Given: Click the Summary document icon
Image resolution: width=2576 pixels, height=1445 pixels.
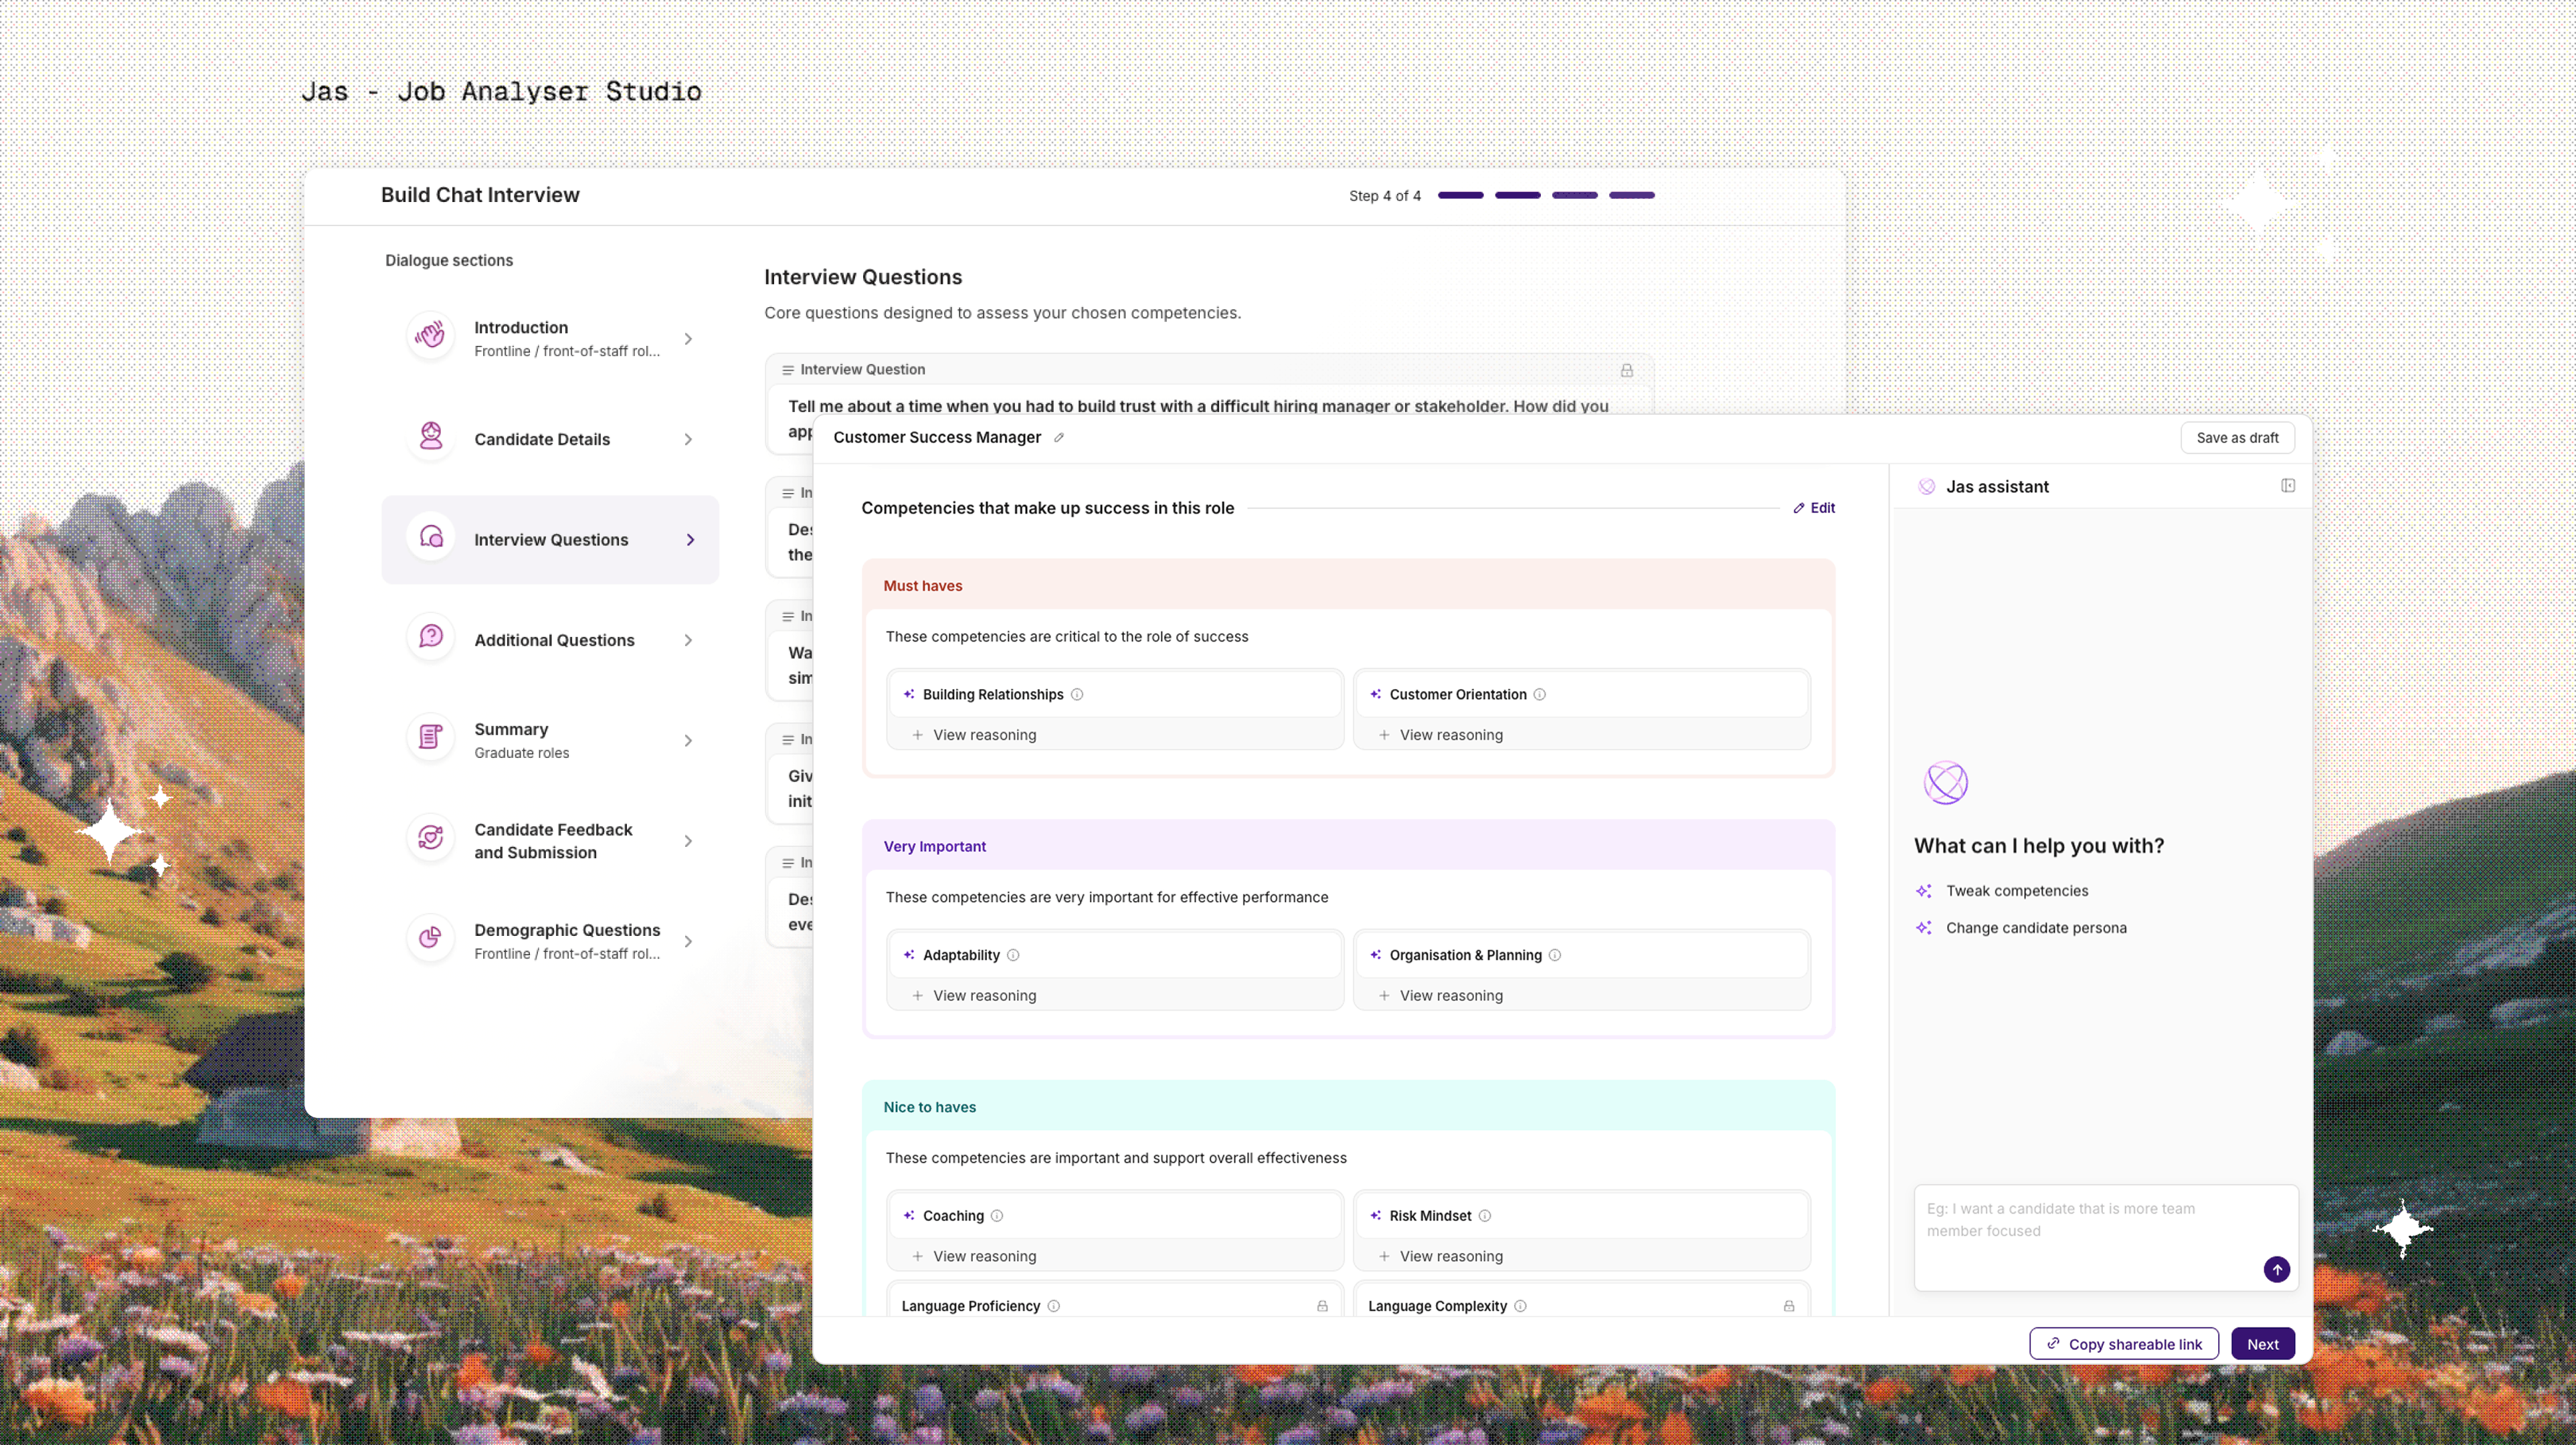Looking at the screenshot, I should pos(431,738).
